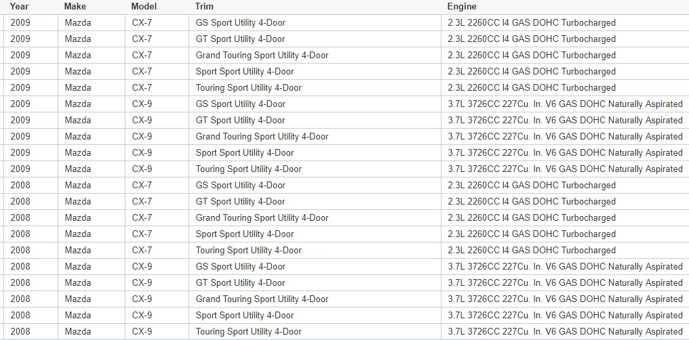Click the Mazda make cell in 2008 CX-9 GS row
Screen dimensions: 689x340
click(x=92, y=266)
